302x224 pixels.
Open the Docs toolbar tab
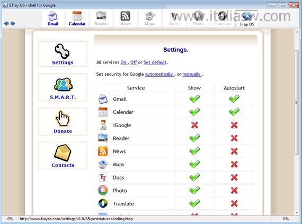174,19
